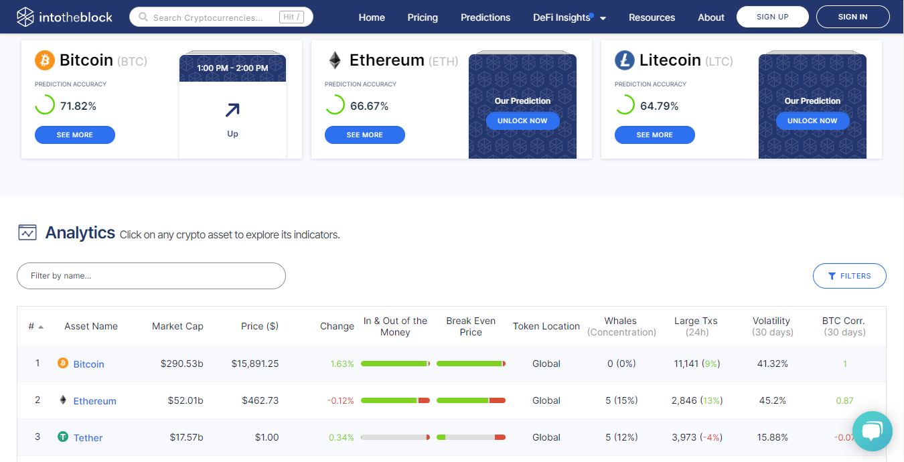Viewport: 904px width, 462px height.
Task: Open the Resources menu item
Action: pos(652,17)
